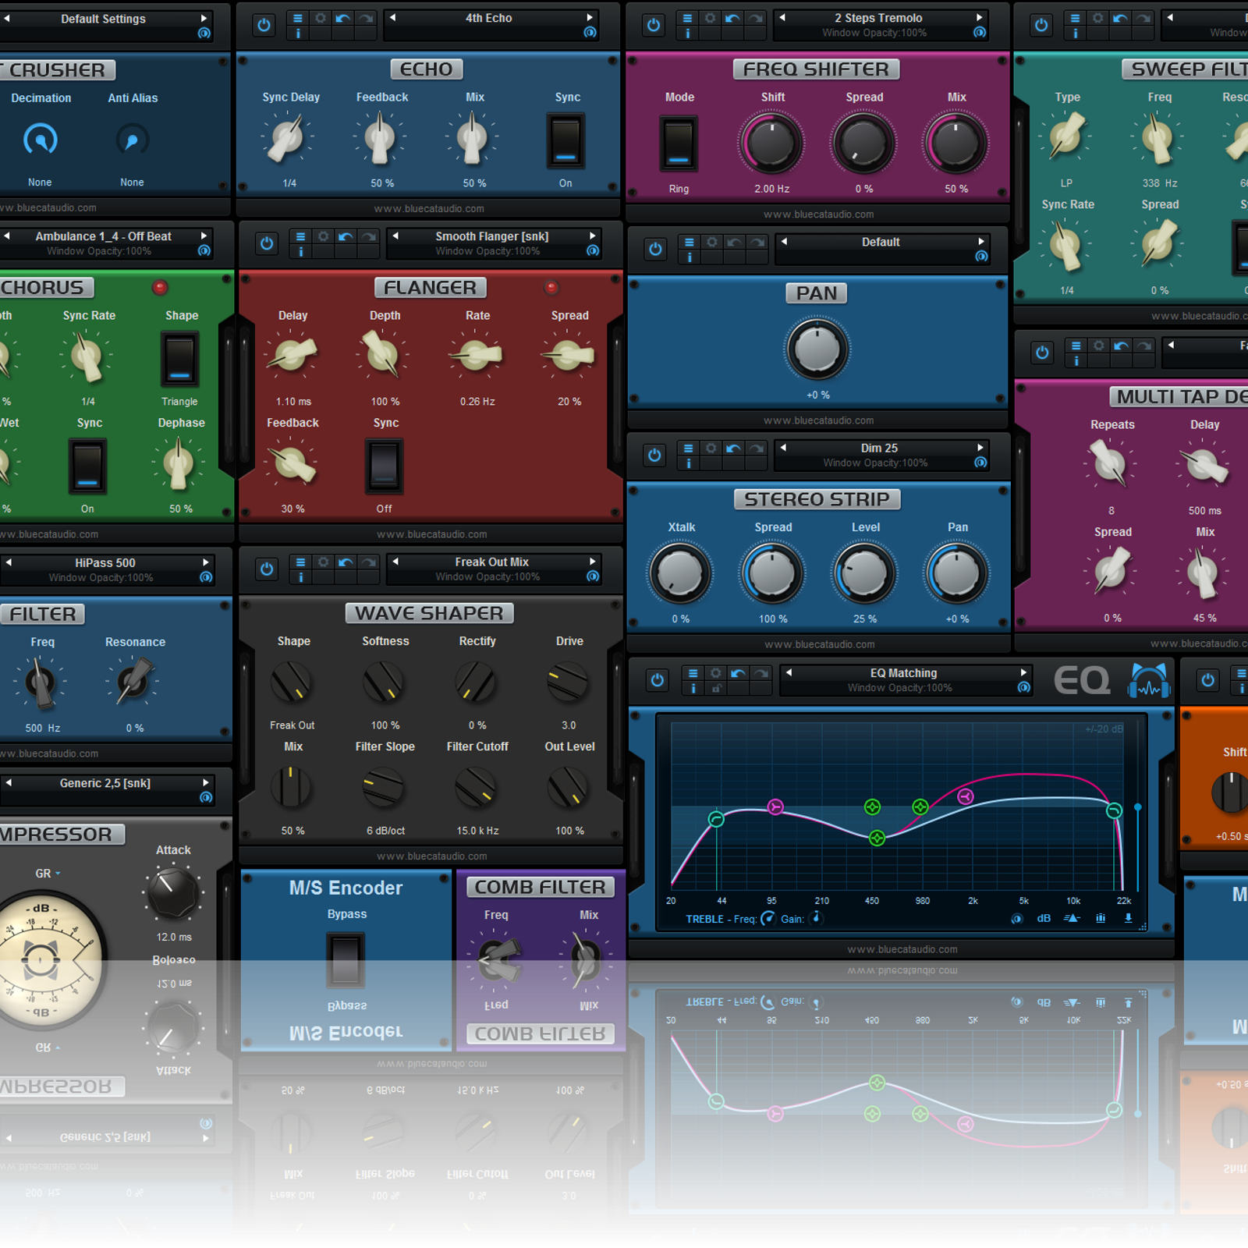Click info icon in Flanger toolbar

pos(301,252)
